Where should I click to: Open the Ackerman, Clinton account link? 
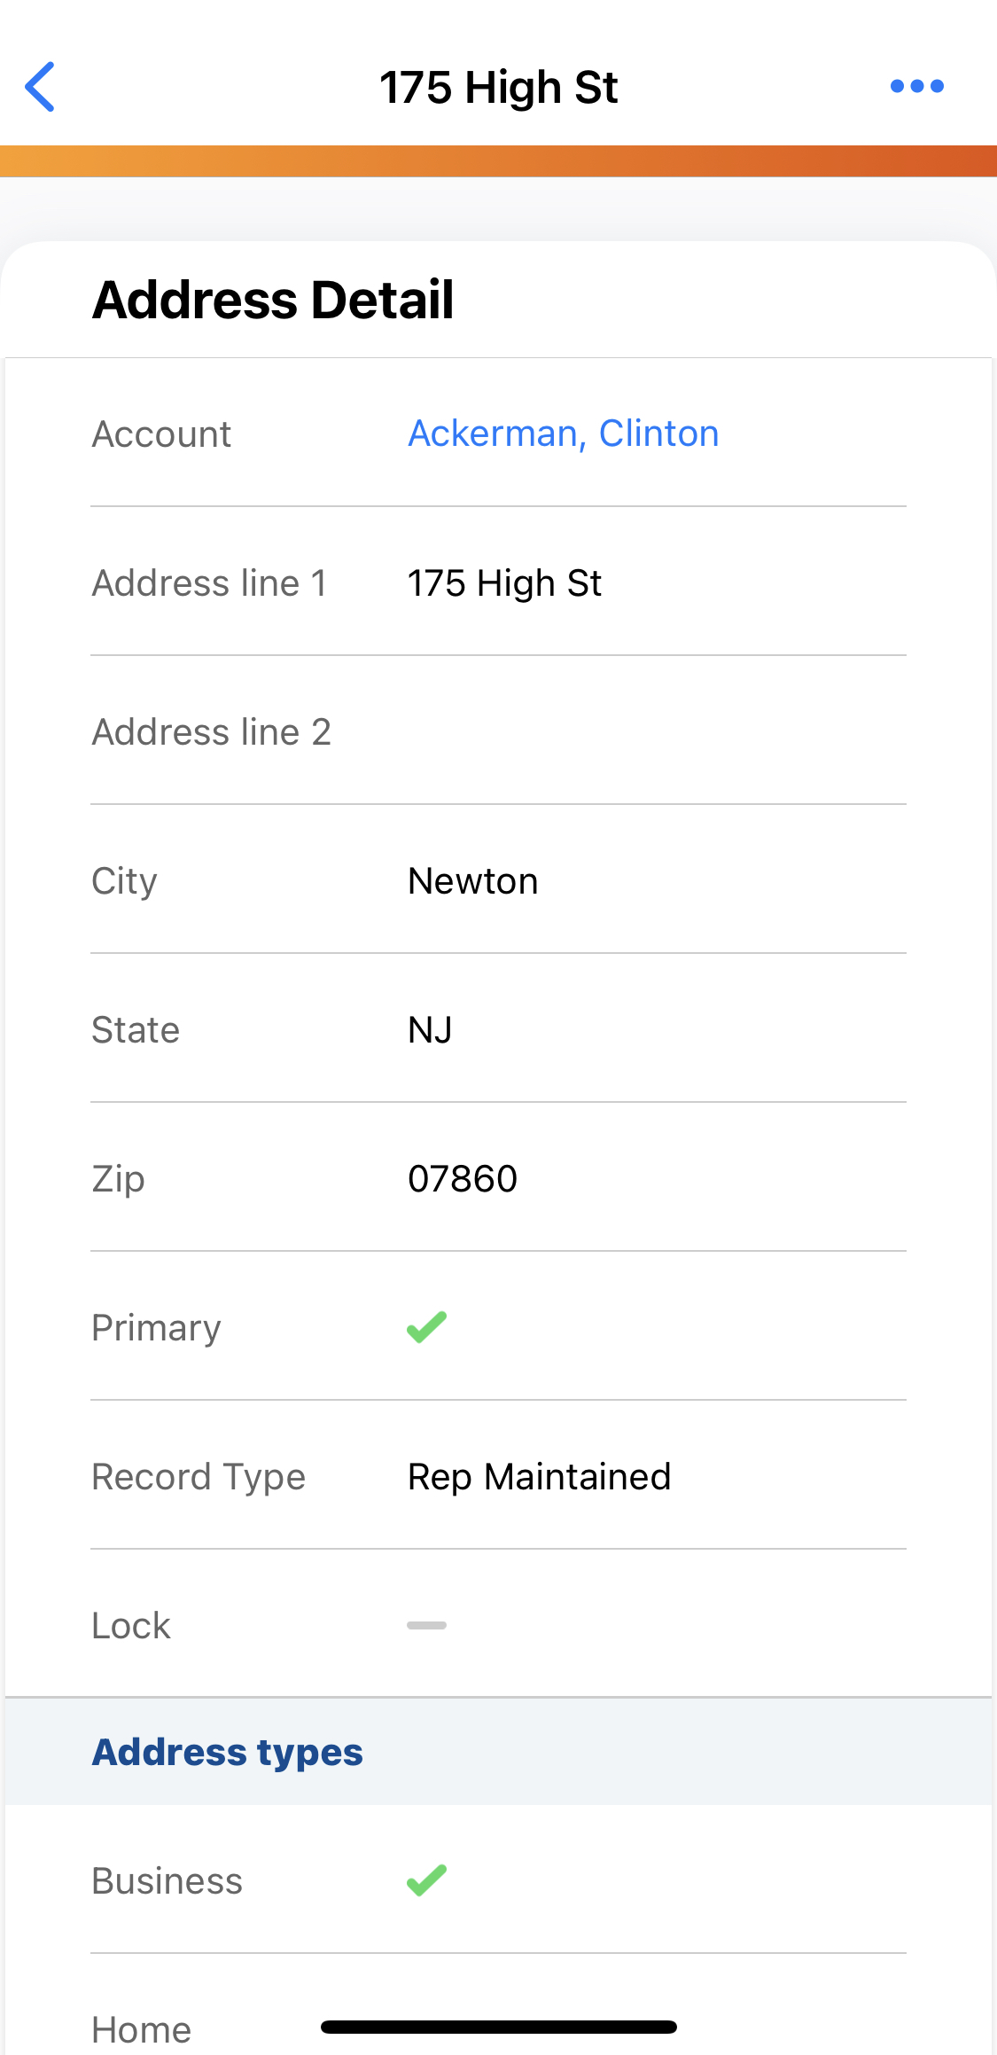click(x=563, y=434)
